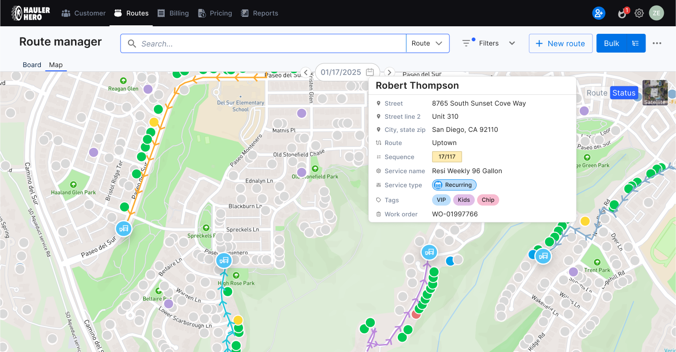Click the bulk sequence icon on the Bulk button
The height and width of the screenshot is (352, 676).
(x=635, y=43)
